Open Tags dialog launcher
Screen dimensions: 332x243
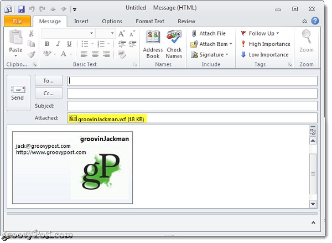pos(289,65)
